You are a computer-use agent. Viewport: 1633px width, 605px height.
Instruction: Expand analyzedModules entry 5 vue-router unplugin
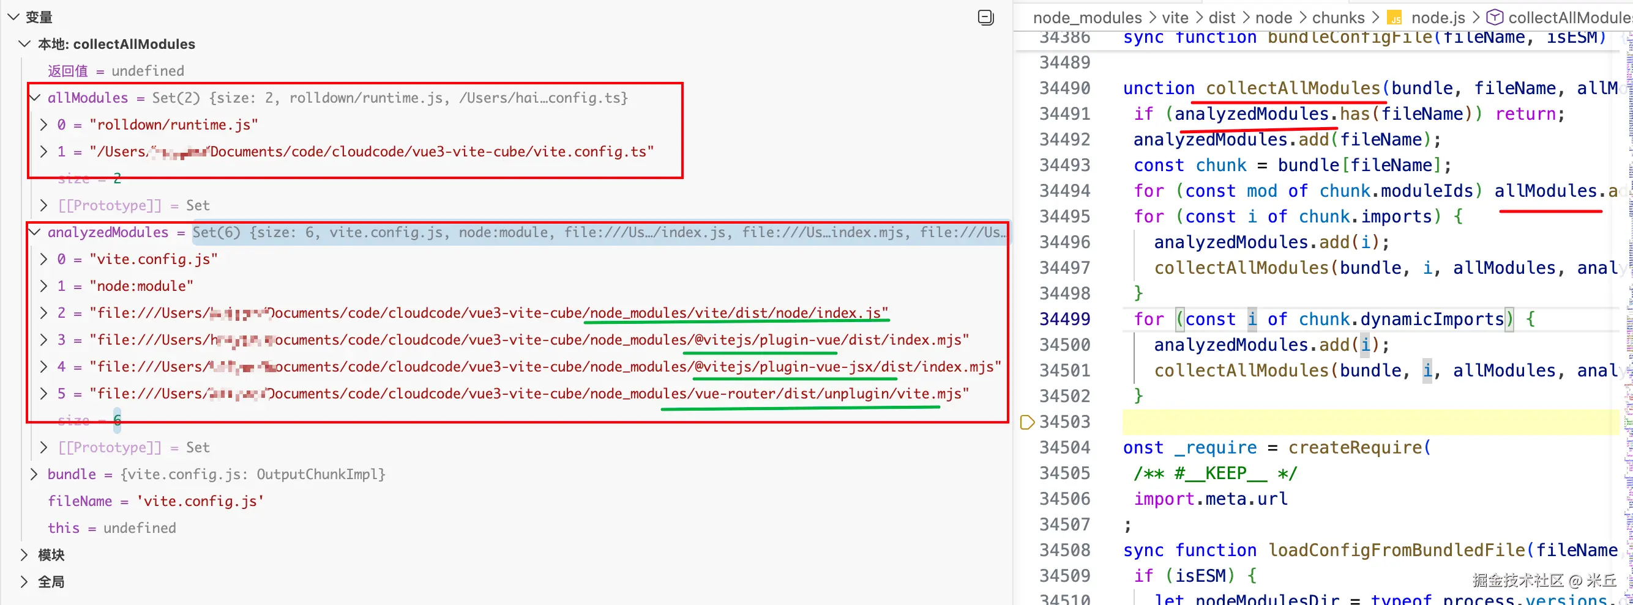click(x=43, y=394)
